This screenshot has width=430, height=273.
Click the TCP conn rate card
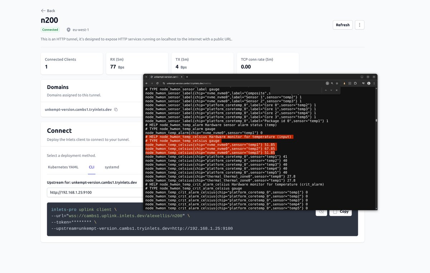[268, 63]
